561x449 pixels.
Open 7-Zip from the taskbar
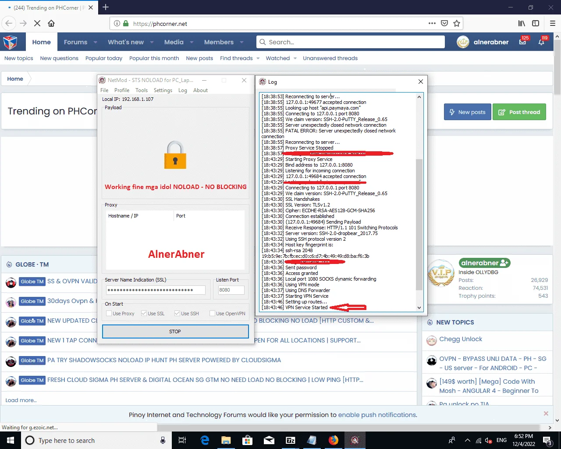pyautogui.click(x=291, y=440)
